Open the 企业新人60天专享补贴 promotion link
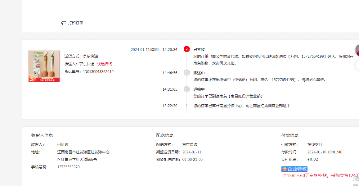The height and width of the screenshot is (186, 359). coord(321,176)
